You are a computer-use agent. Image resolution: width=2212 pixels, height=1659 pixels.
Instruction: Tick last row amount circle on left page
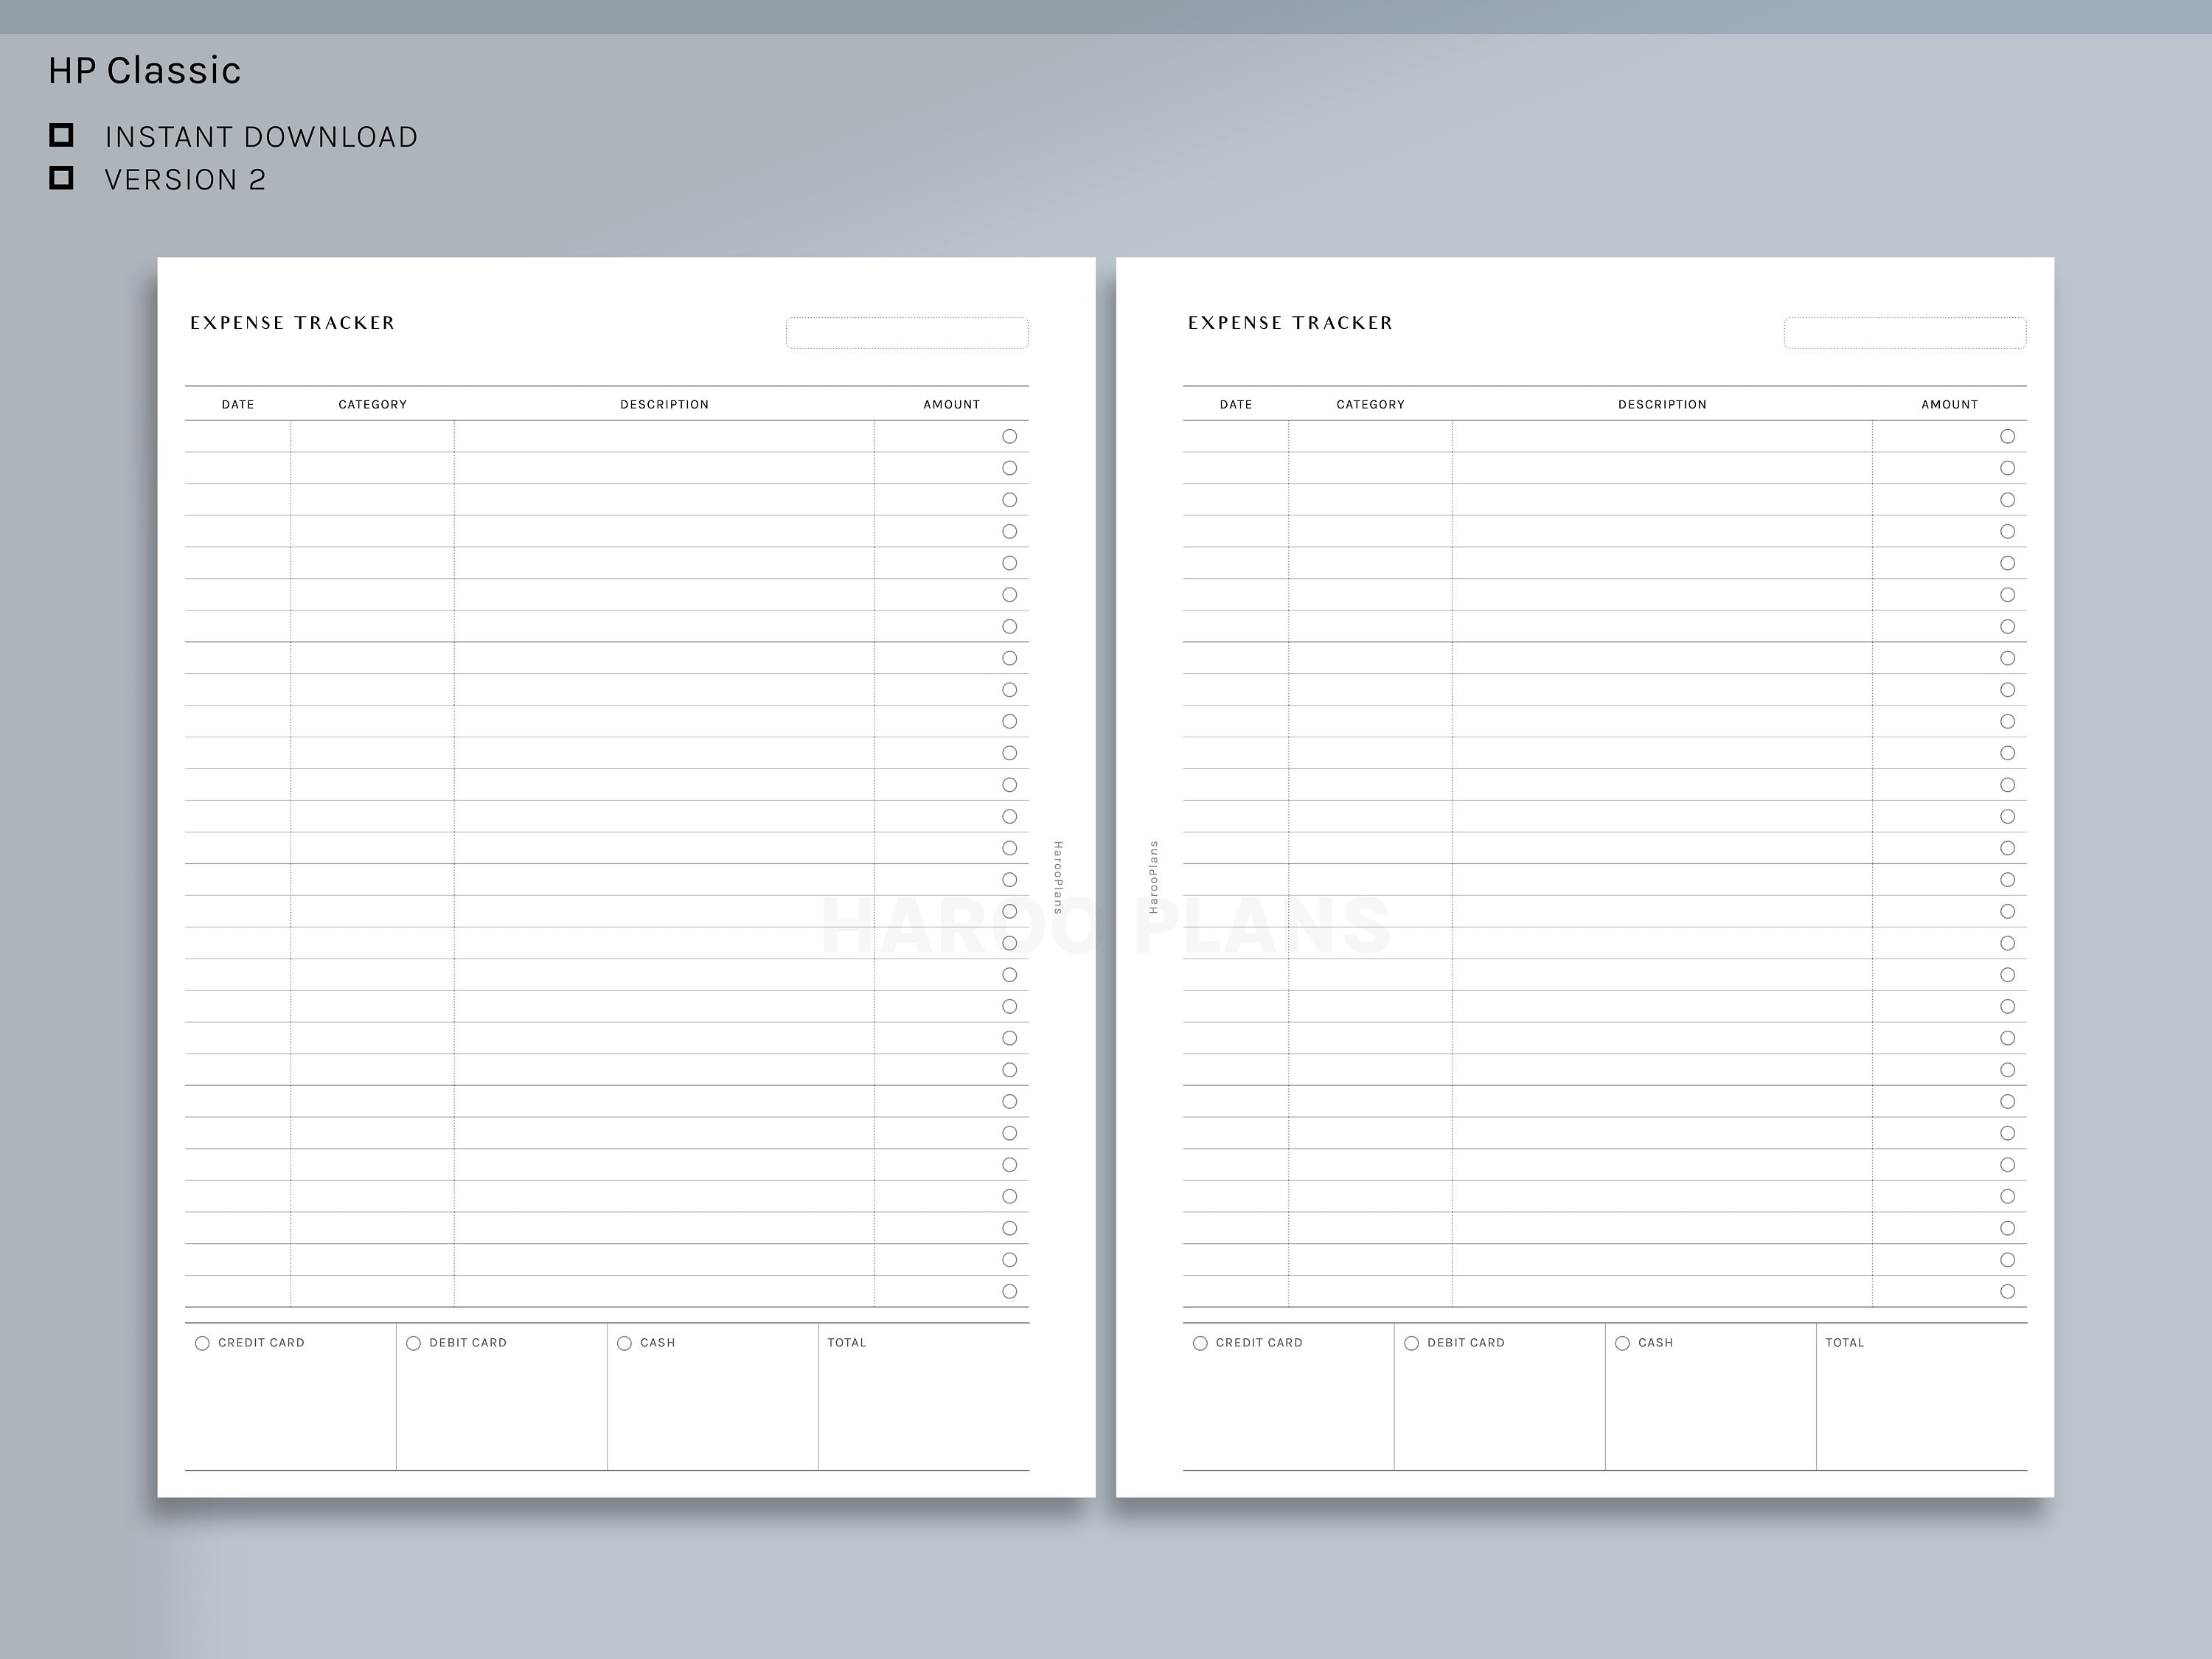(x=1010, y=1291)
